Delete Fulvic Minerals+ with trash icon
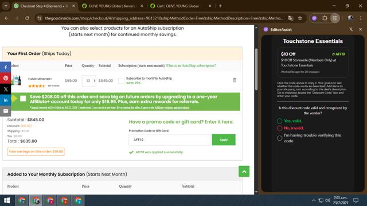This screenshot has width=367, height=206. (235, 80)
